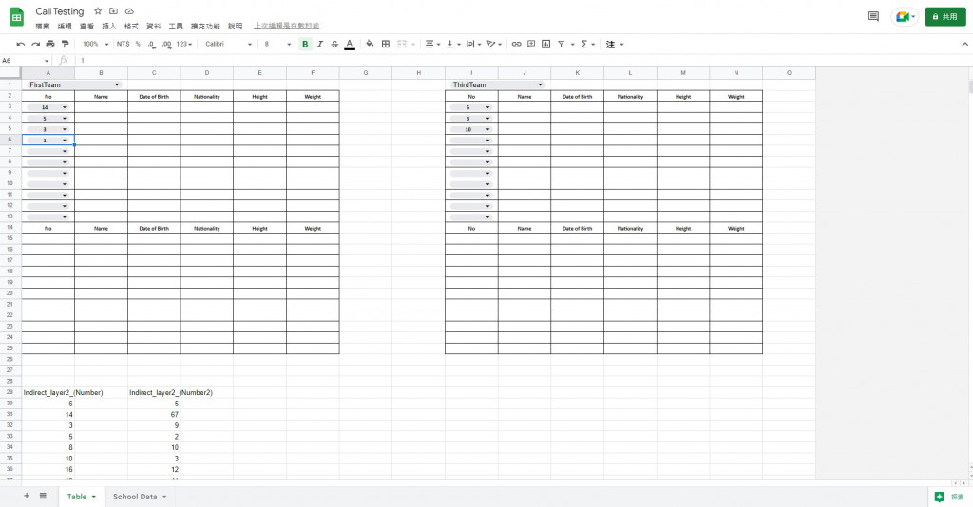Image resolution: width=973 pixels, height=507 pixels.
Task: Open comment history
Action: 873,17
